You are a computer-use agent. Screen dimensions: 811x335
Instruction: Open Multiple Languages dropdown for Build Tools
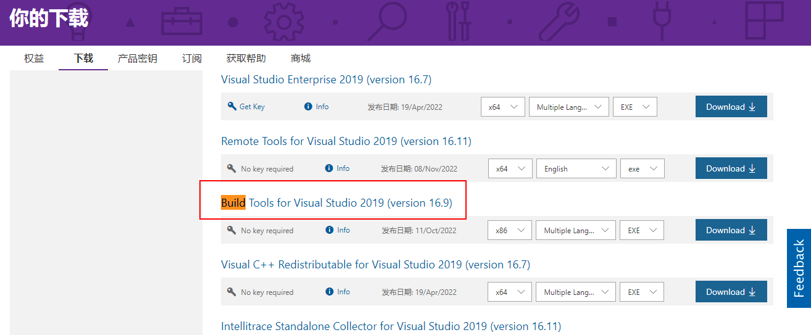click(576, 230)
